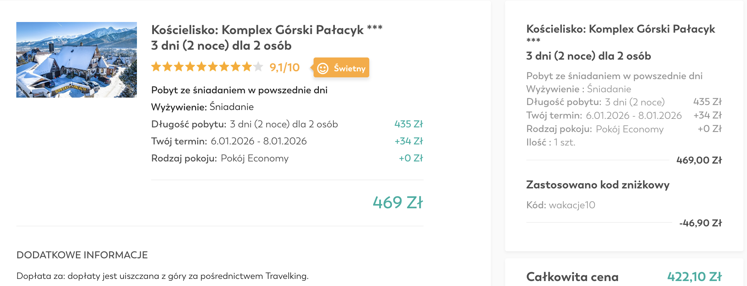Select the large green 469 Zł total
Image resolution: width=747 pixels, height=286 pixels.
point(398,203)
